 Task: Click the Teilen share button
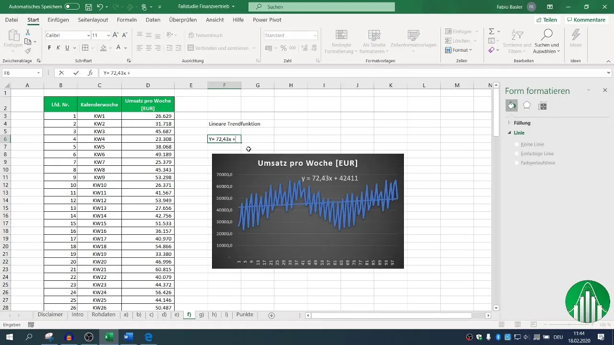click(546, 20)
